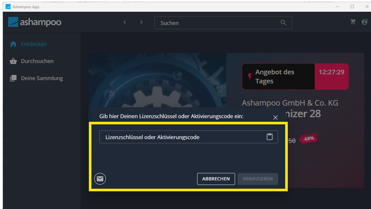Screen dimensions: 371x209
Task: Click the Deine Sammlung collection icon
Action: pos(13,78)
